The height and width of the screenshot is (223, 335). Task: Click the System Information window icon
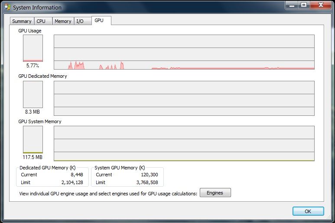[x=7, y=7]
